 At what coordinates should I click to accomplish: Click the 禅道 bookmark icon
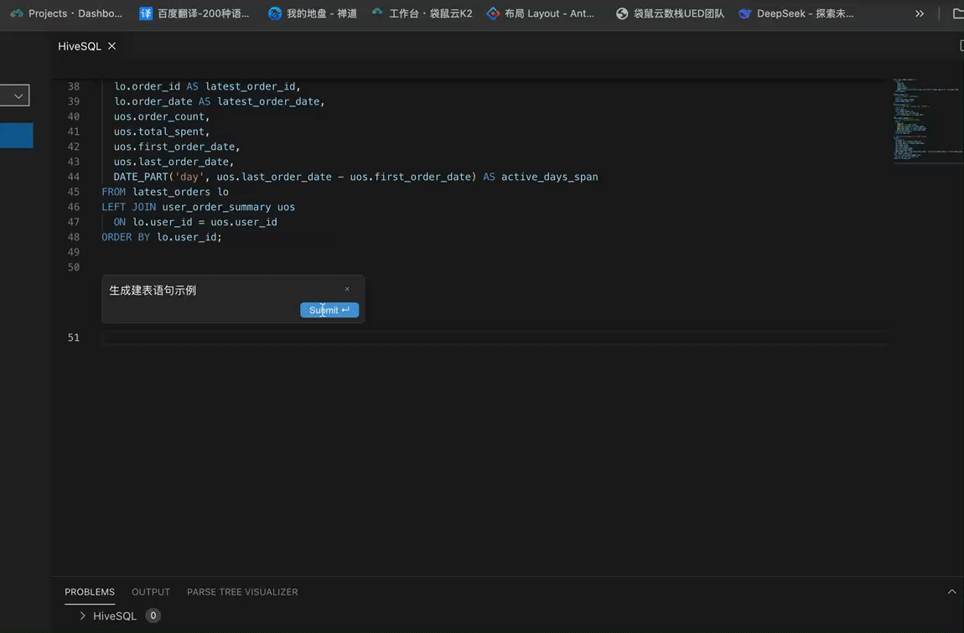coord(275,13)
